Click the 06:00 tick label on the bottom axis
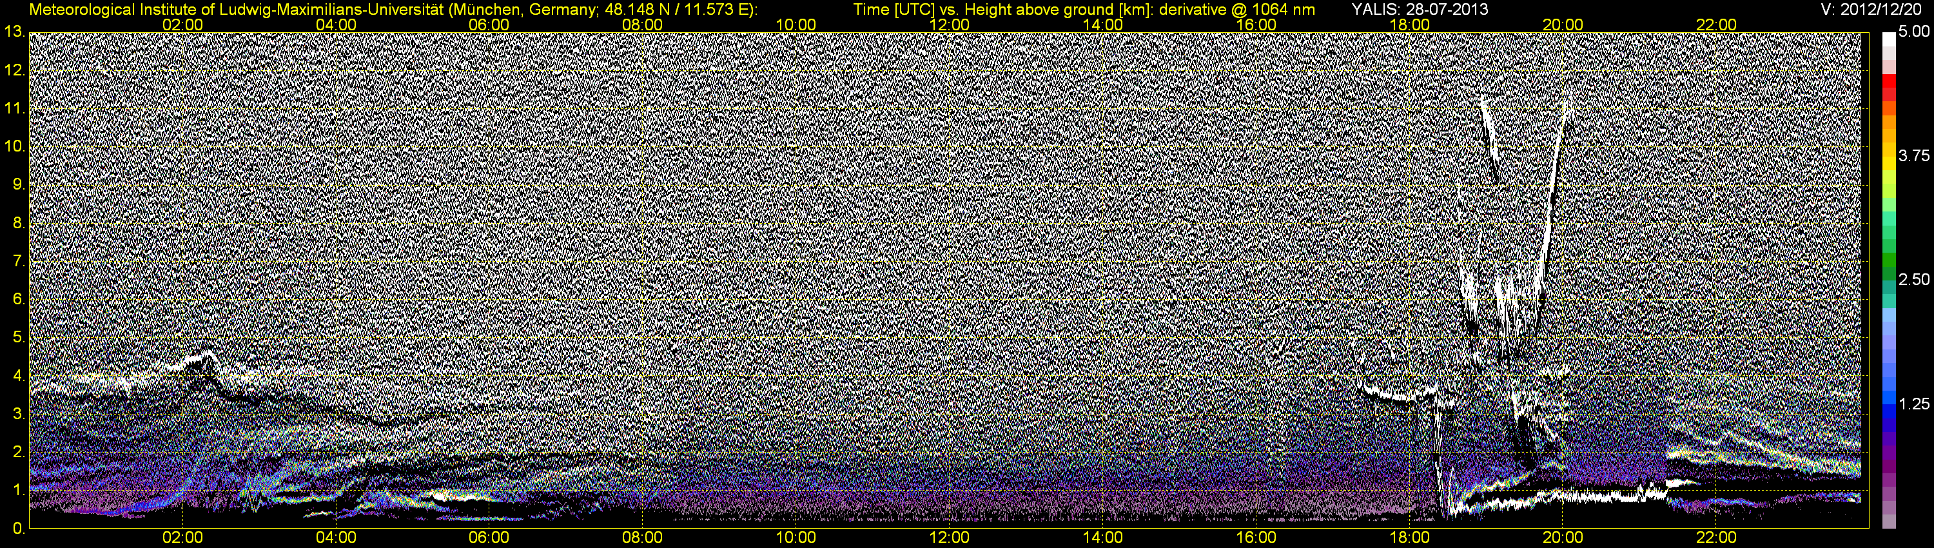The height and width of the screenshot is (548, 1934). (489, 538)
